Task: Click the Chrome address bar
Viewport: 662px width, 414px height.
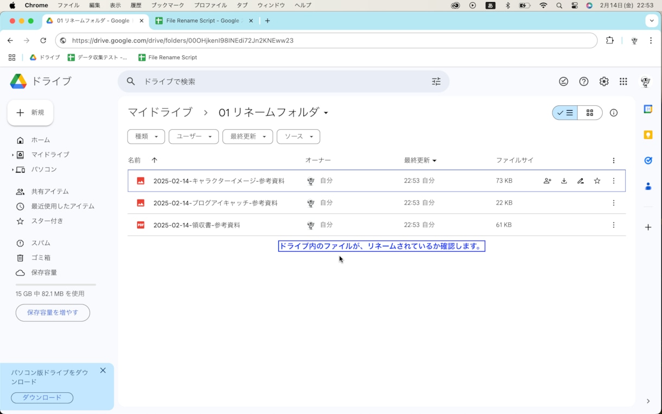Action: tap(326, 41)
